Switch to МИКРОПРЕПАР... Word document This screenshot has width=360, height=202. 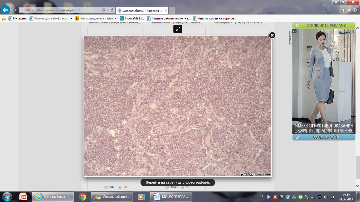coord(171,196)
